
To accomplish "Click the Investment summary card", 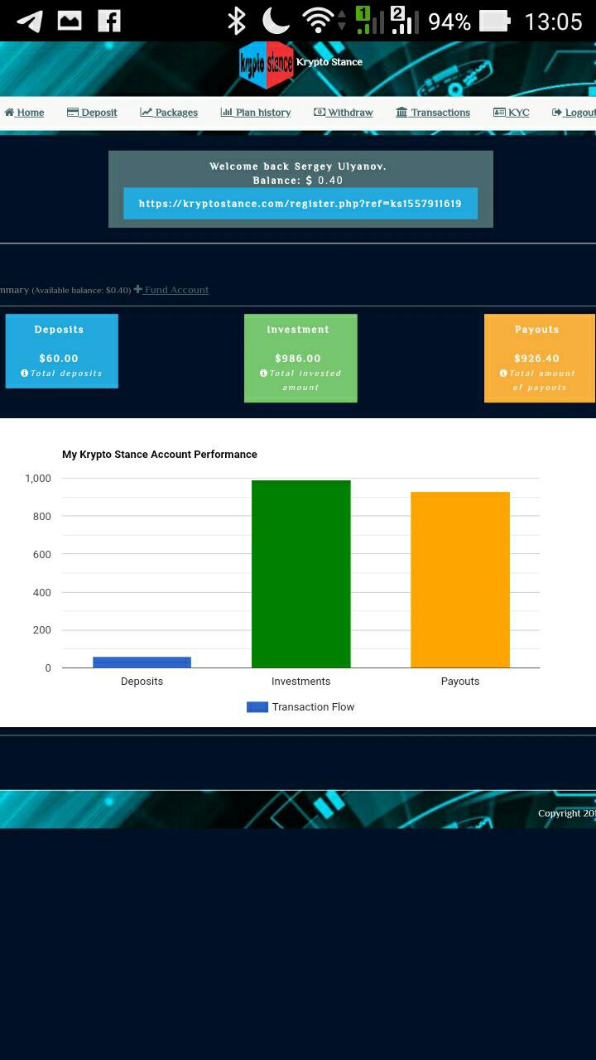I will coord(300,358).
